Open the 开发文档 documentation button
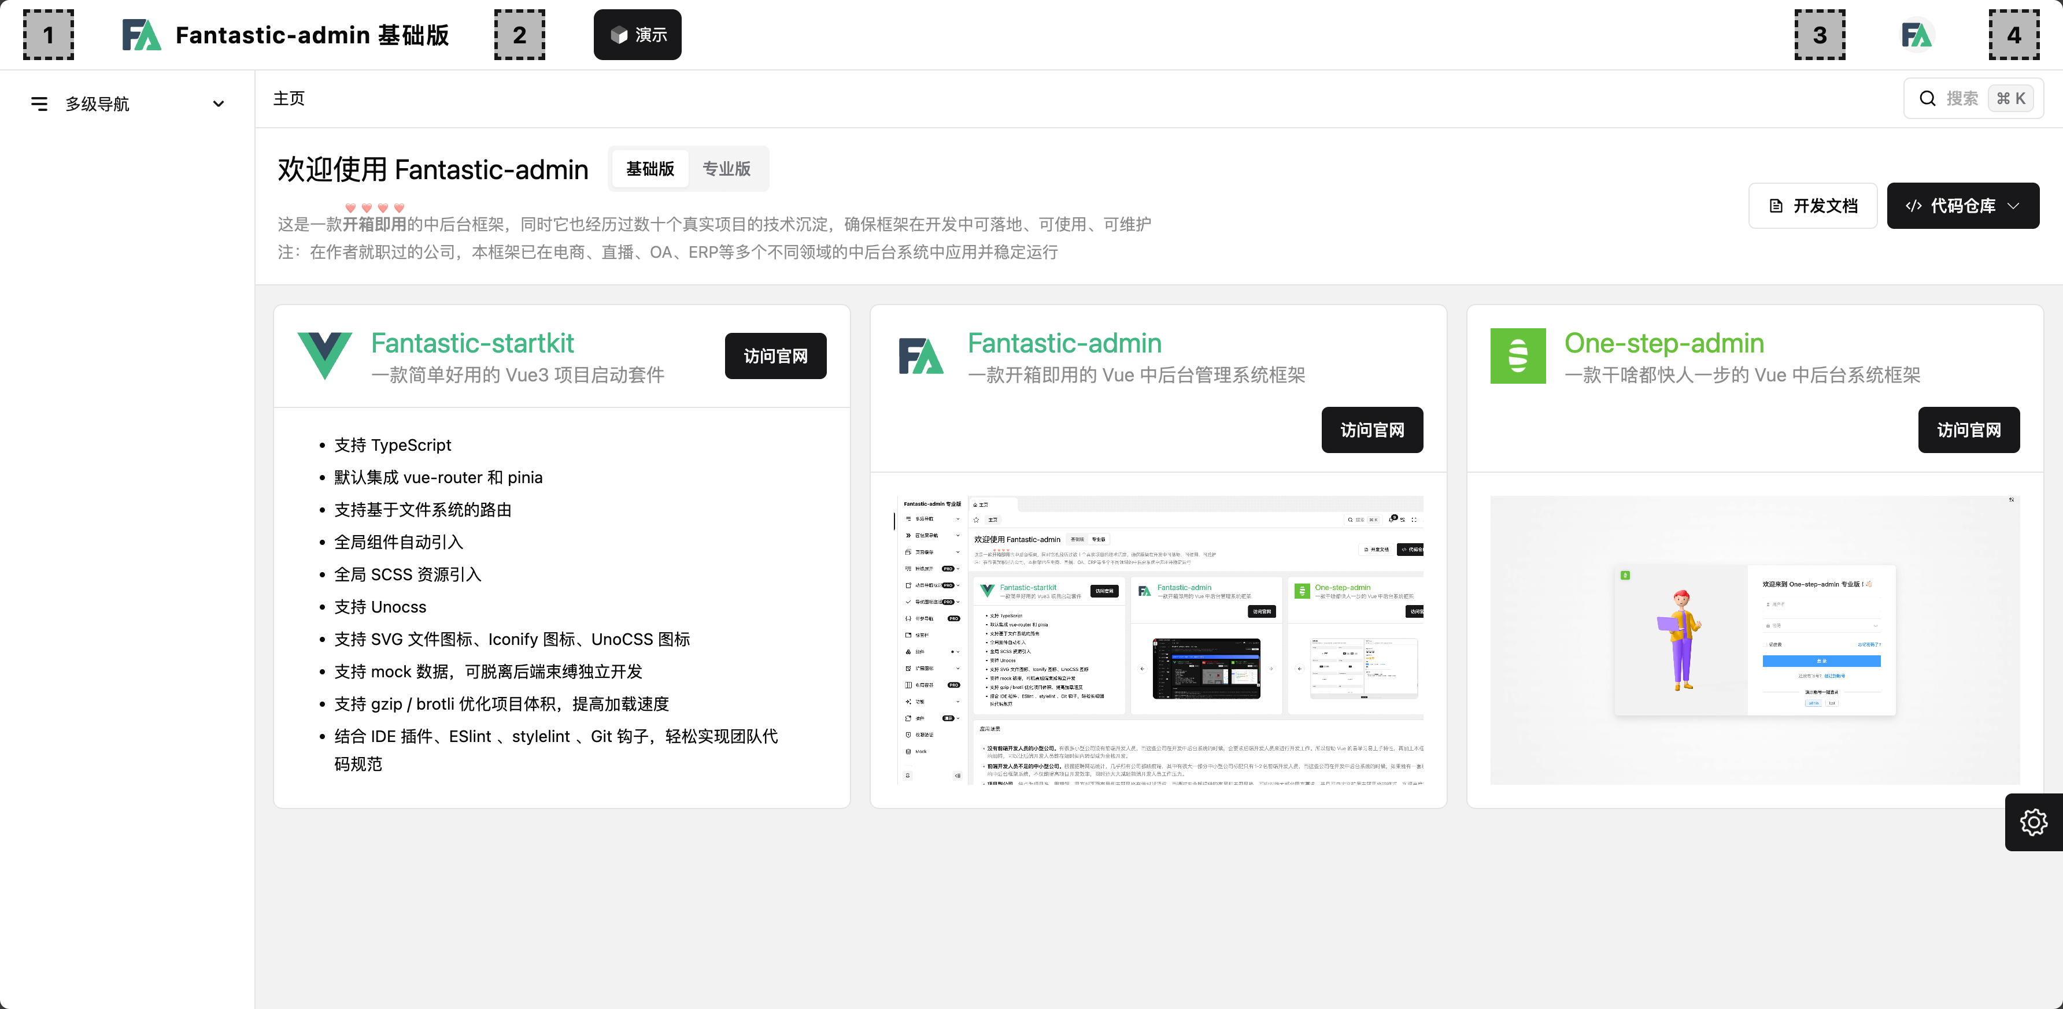The width and height of the screenshot is (2063, 1009). click(1812, 206)
